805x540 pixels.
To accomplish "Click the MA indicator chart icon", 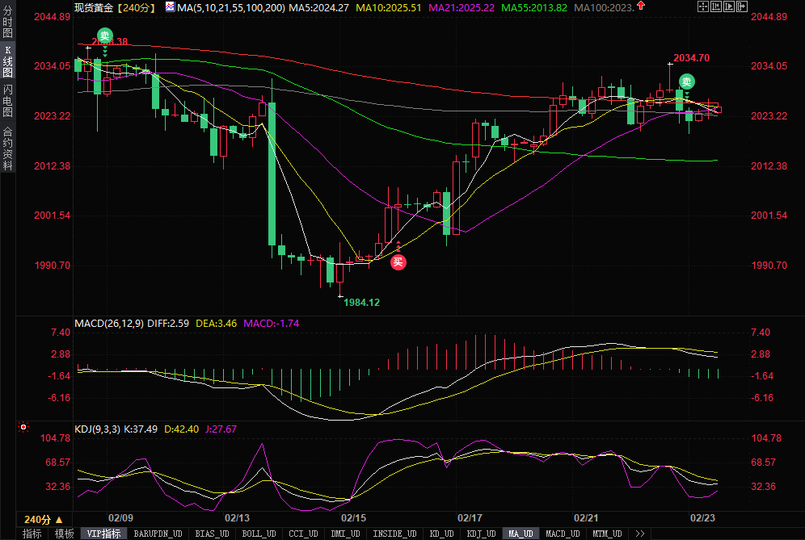I will (169, 6).
